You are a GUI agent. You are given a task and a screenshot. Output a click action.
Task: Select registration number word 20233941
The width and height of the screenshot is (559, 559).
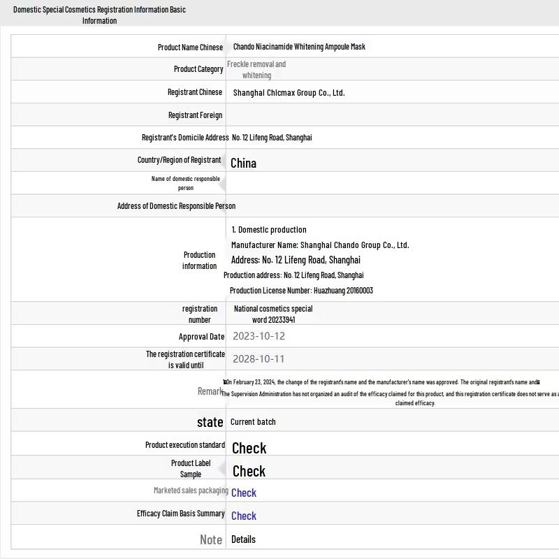pyautogui.click(x=273, y=314)
